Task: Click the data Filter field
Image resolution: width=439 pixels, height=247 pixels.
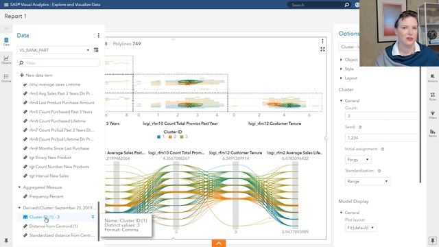Action: pos(58,62)
